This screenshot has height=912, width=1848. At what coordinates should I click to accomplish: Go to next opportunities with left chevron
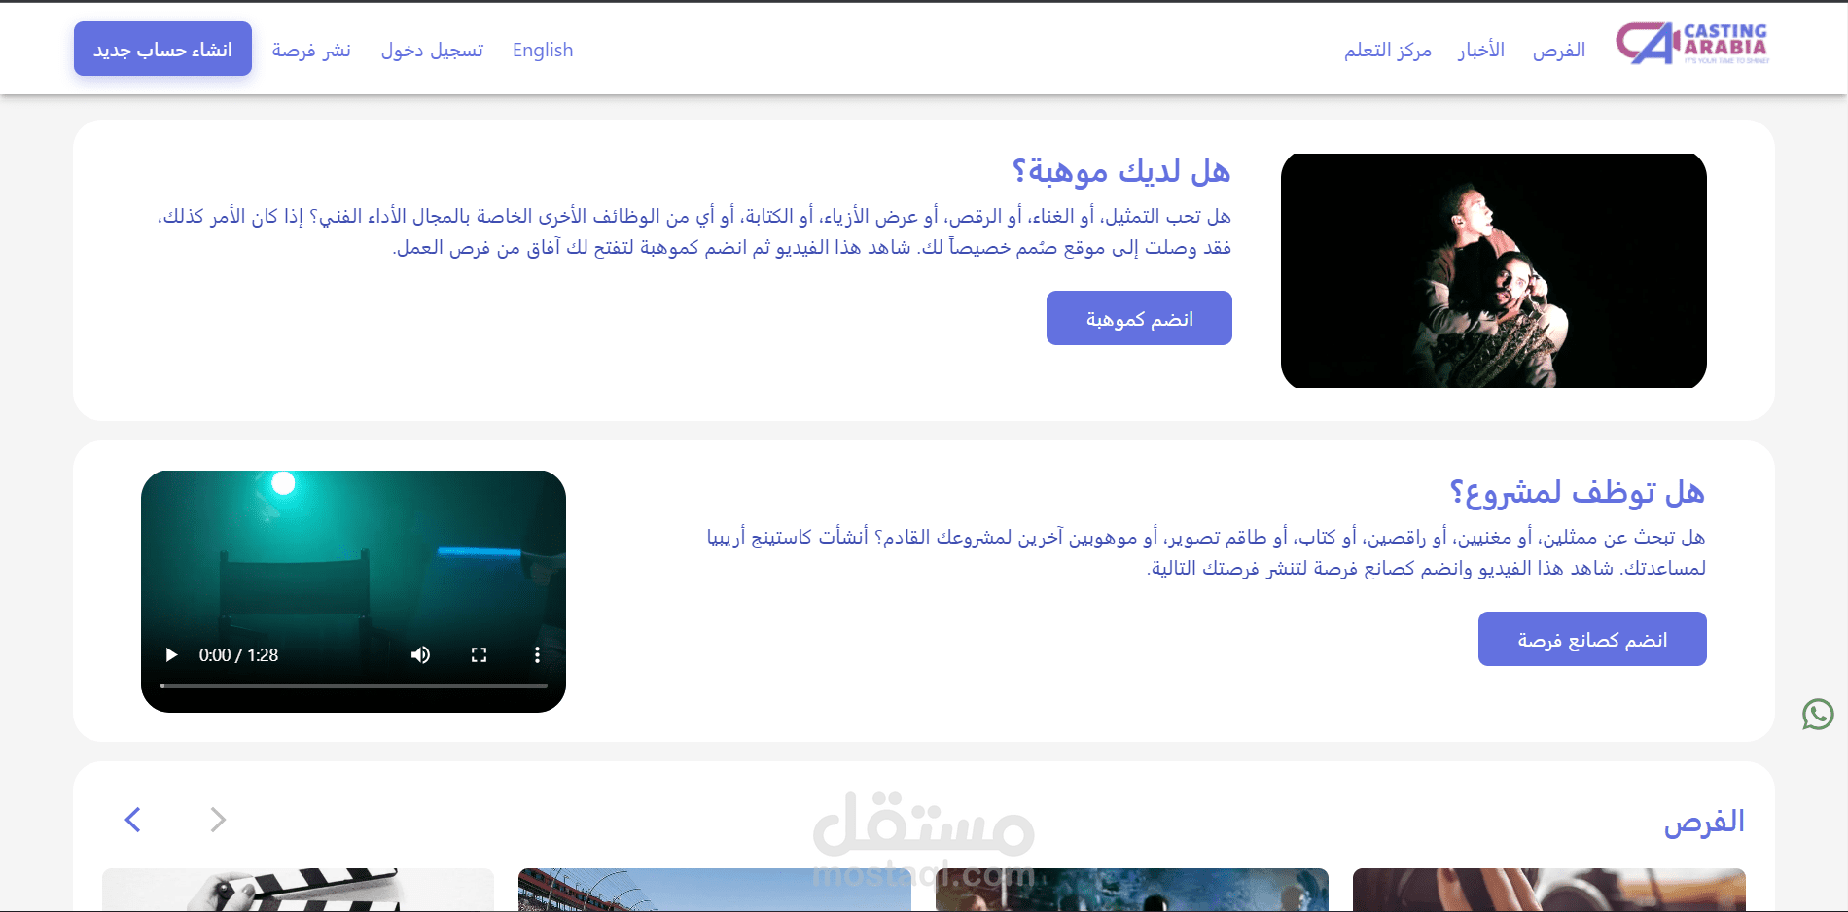tap(133, 820)
